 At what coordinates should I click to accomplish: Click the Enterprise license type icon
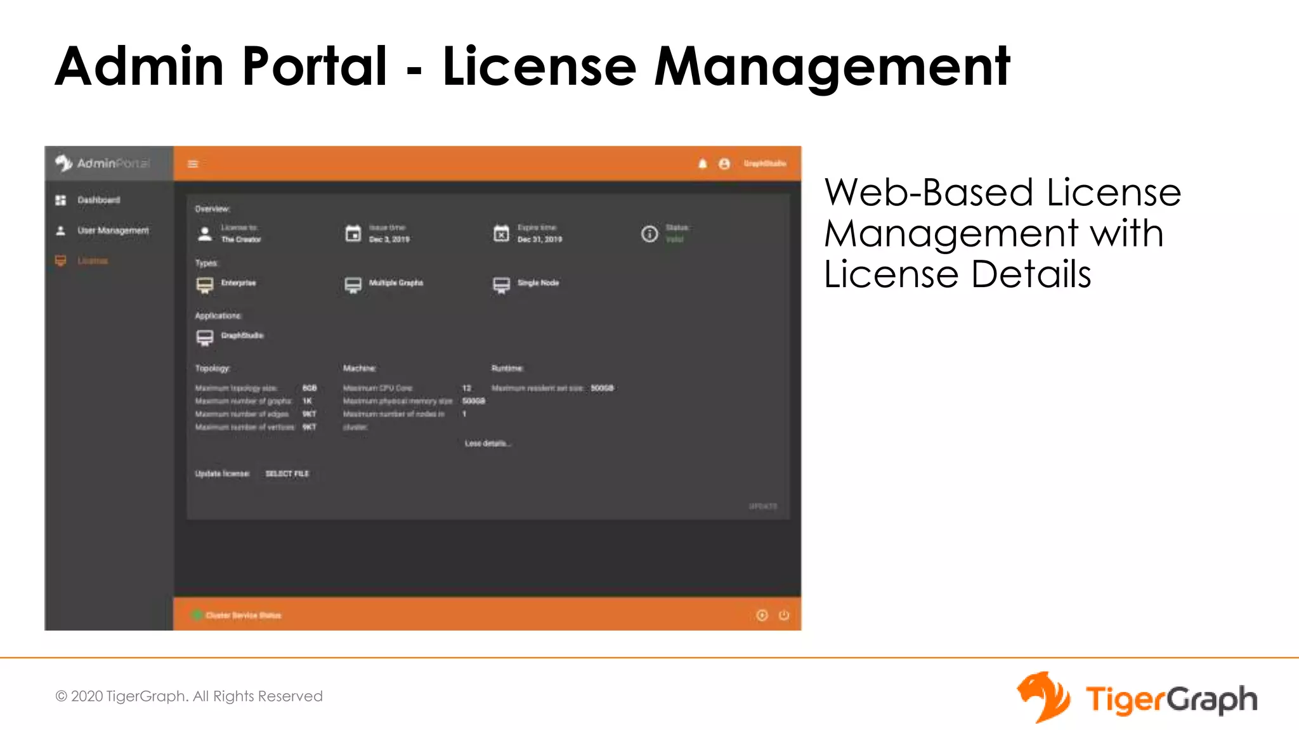pos(205,286)
